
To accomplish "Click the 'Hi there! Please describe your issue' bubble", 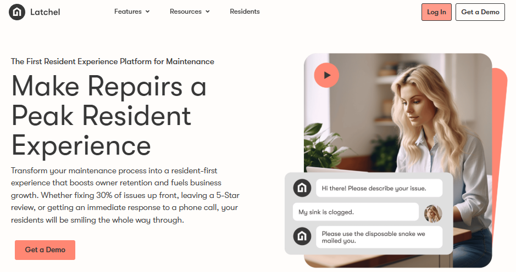I will (379, 188).
